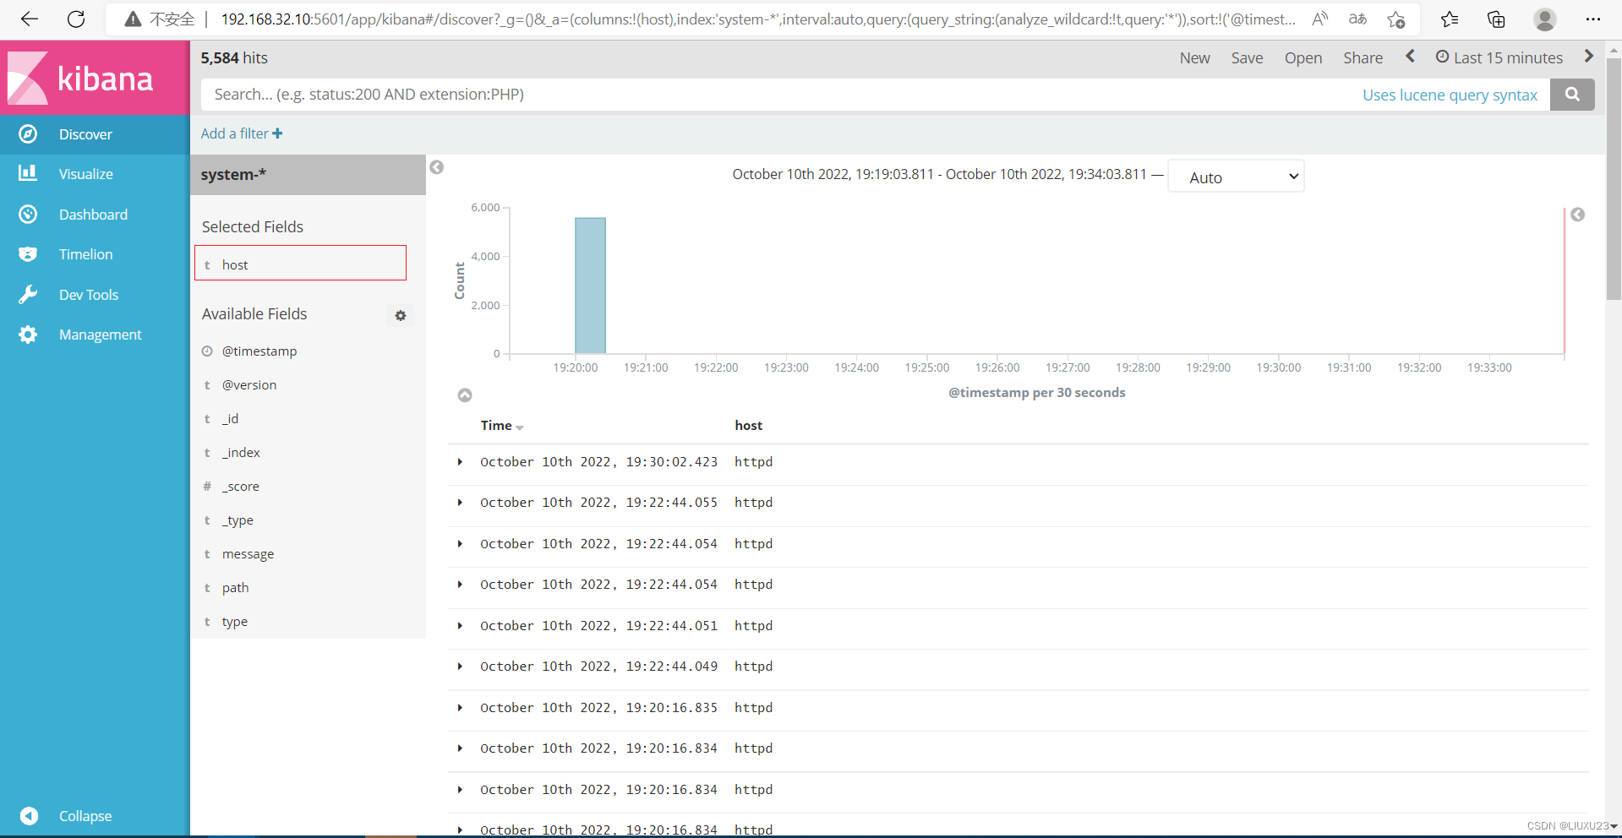
Task: Open browser collections icon
Action: coord(1496,19)
